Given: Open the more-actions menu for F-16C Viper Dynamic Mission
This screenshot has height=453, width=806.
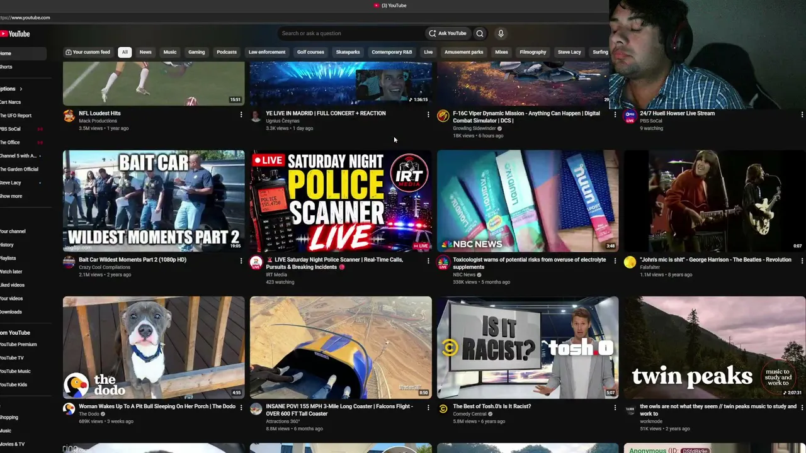Looking at the screenshot, I should (x=615, y=115).
